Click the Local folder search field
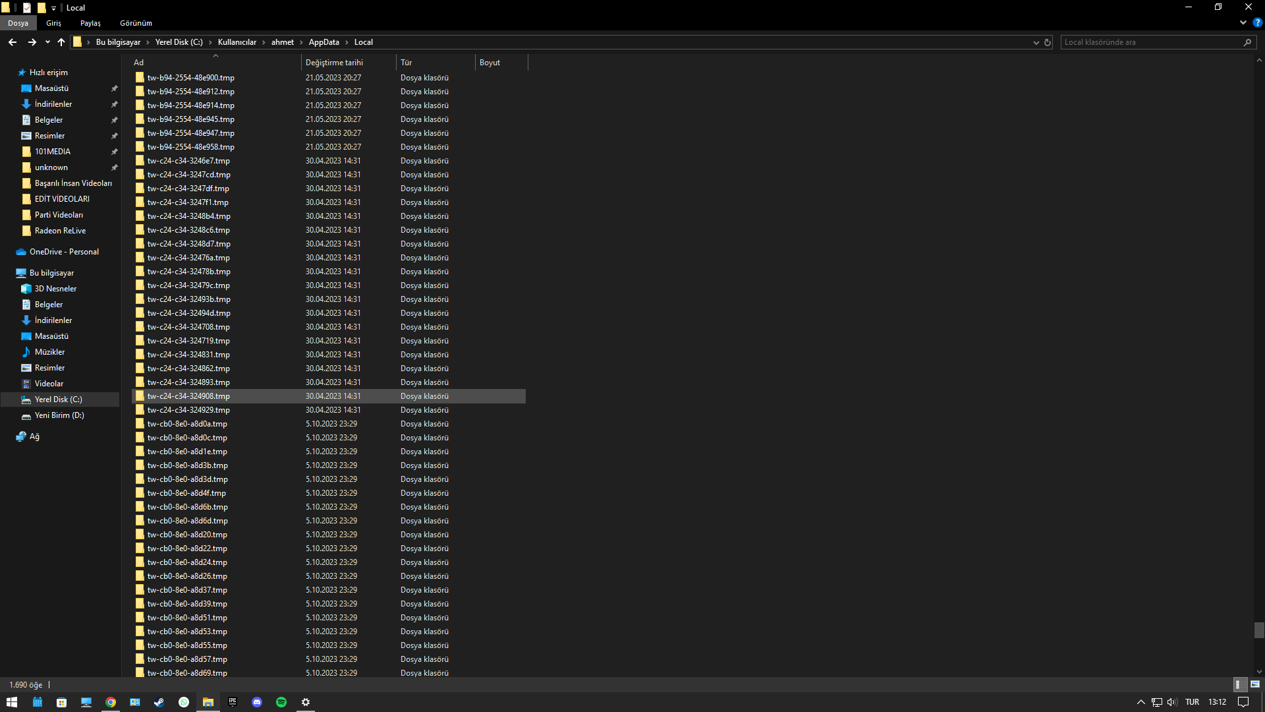 [1150, 42]
